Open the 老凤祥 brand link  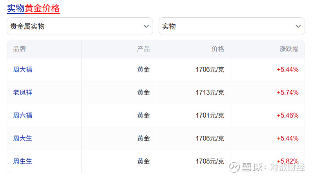pos(23,92)
